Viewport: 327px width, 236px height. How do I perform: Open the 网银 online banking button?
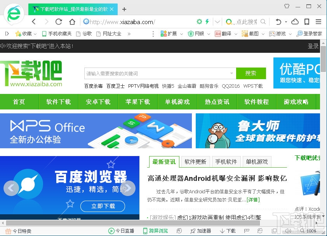coord(196,33)
